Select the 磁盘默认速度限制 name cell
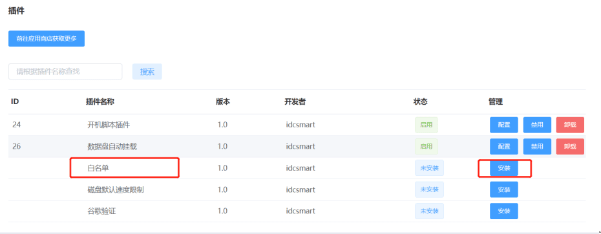601x234 pixels. point(116,189)
